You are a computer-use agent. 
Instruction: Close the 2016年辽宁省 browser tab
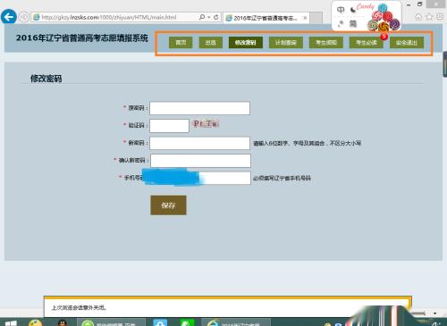(305, 18)
